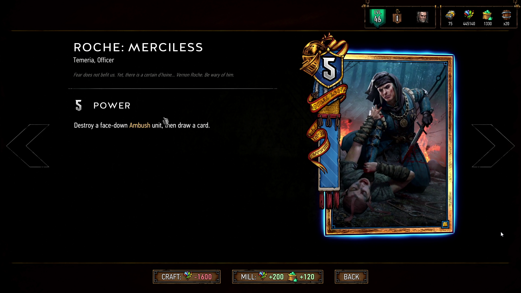Craft the card for 1600 scraps
This screenshot has height=293, width=521.
(x=187, y=277)
